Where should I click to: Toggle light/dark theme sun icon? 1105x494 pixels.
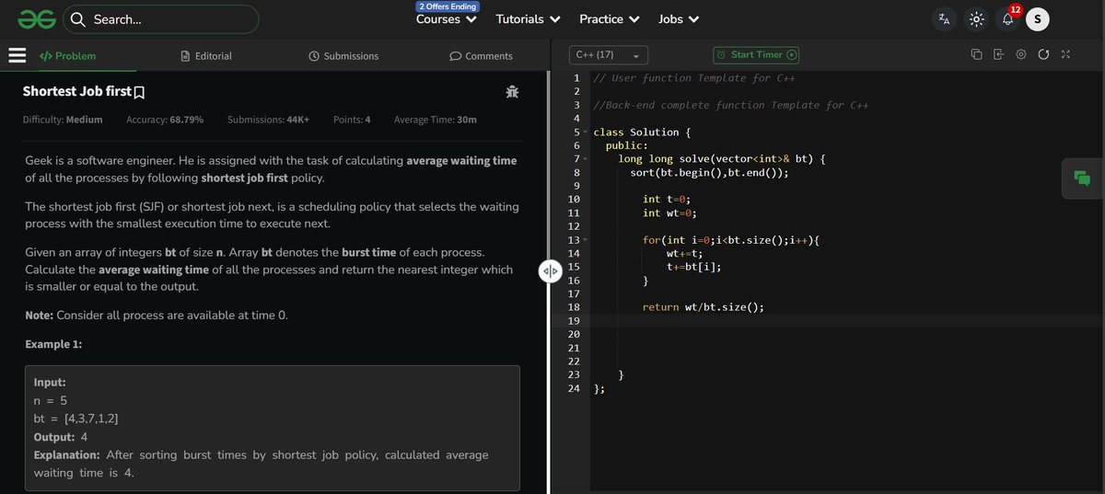pyautogui.click(x=977, y=18)
